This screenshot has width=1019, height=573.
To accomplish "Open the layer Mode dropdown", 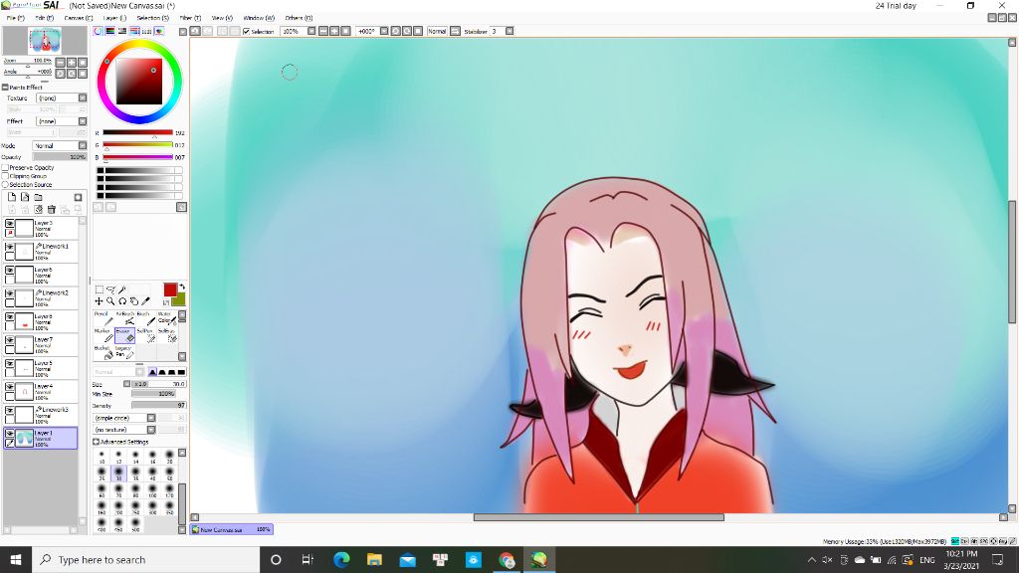I will coord(83,145).
